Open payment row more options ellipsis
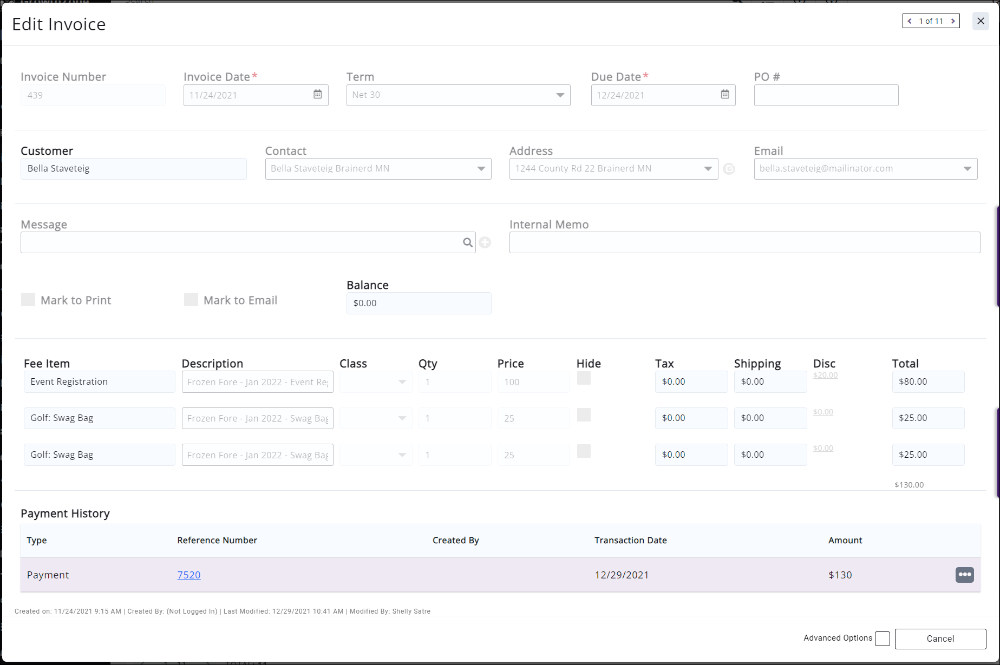The height and width of the screenshot is (665, 1000). click(964, 575)
